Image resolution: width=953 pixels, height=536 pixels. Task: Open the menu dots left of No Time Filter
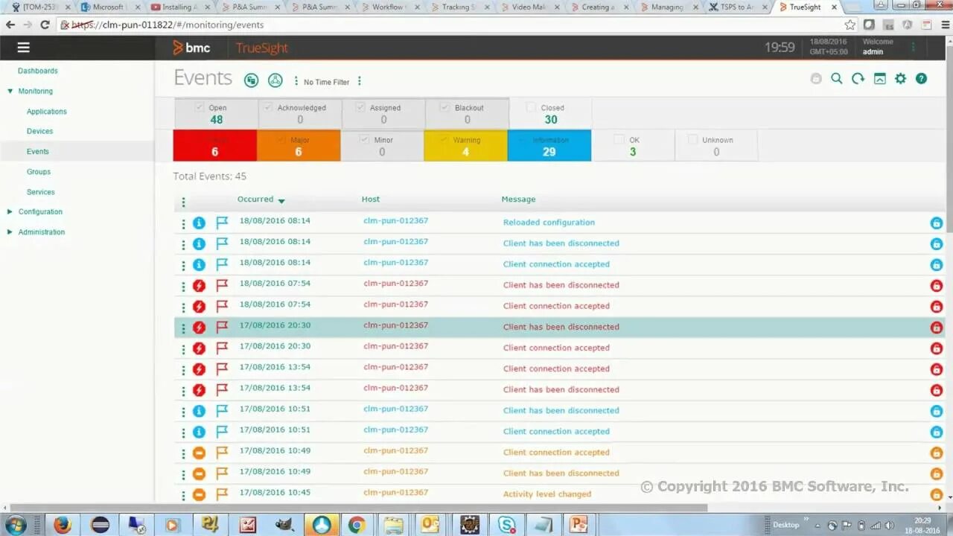pyautogui.click(x=296, y=81)
